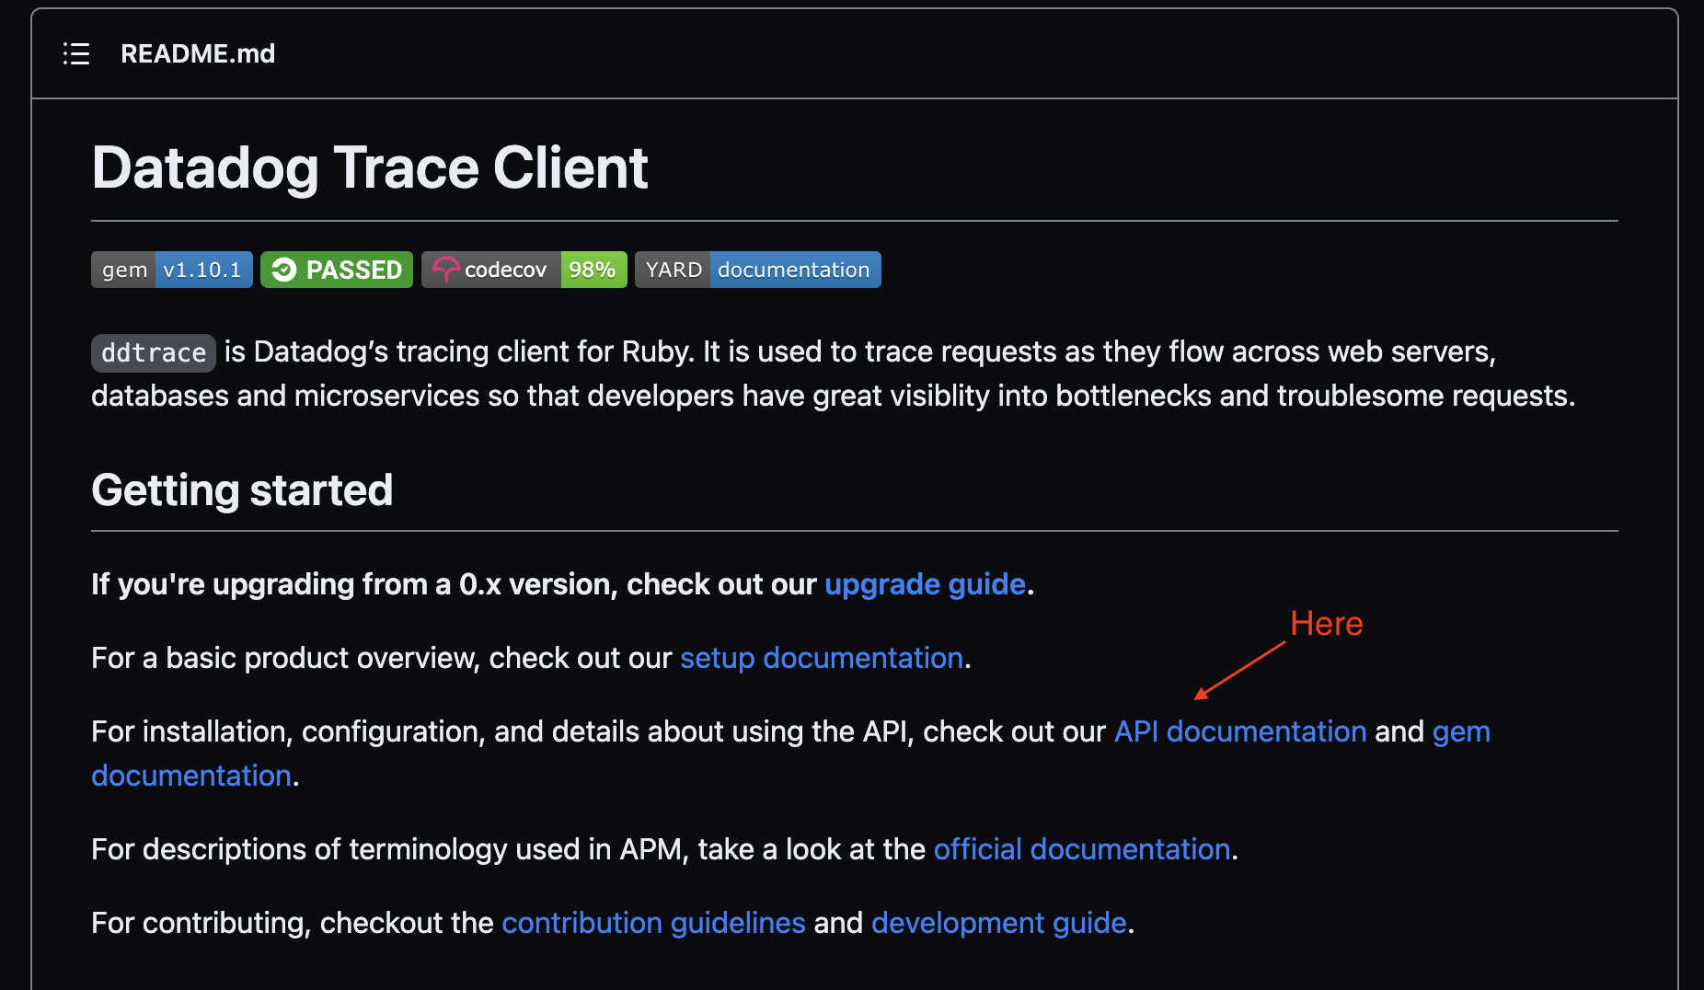Open the table of contents icon
Image resolution: width=1704 pixels, height=990 pixels.
76,53
